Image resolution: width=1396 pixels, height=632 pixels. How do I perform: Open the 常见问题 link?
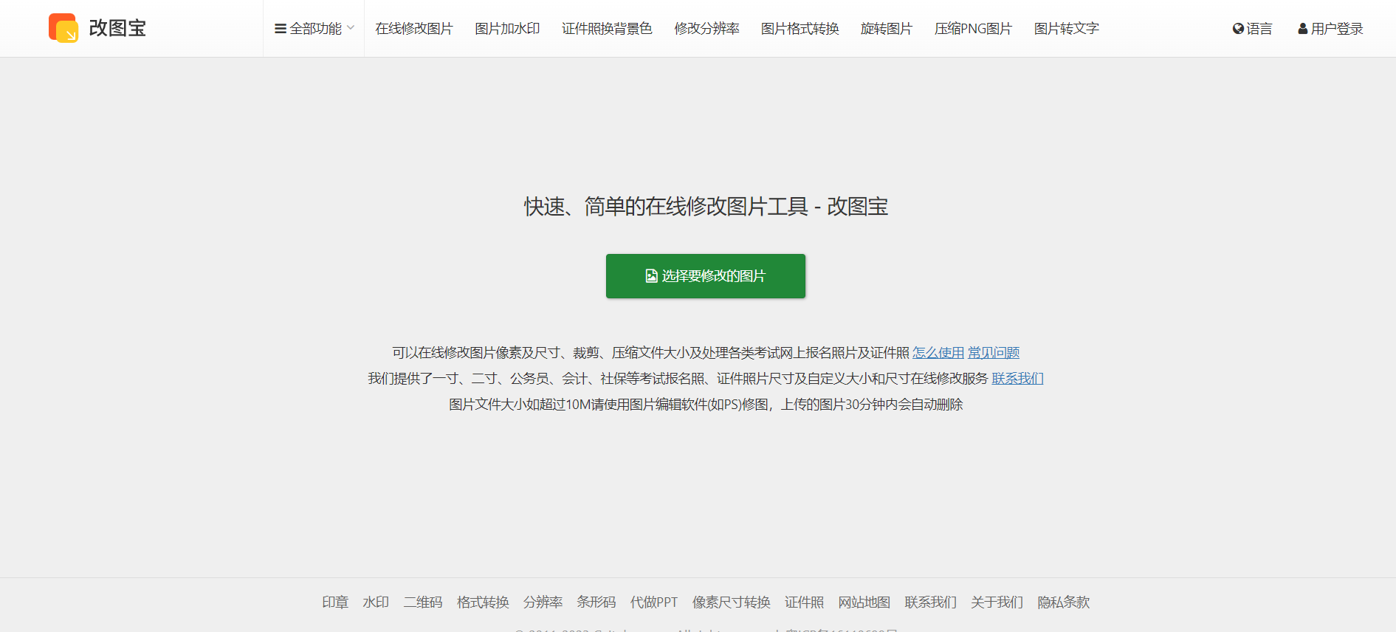(x=994, y=353)
